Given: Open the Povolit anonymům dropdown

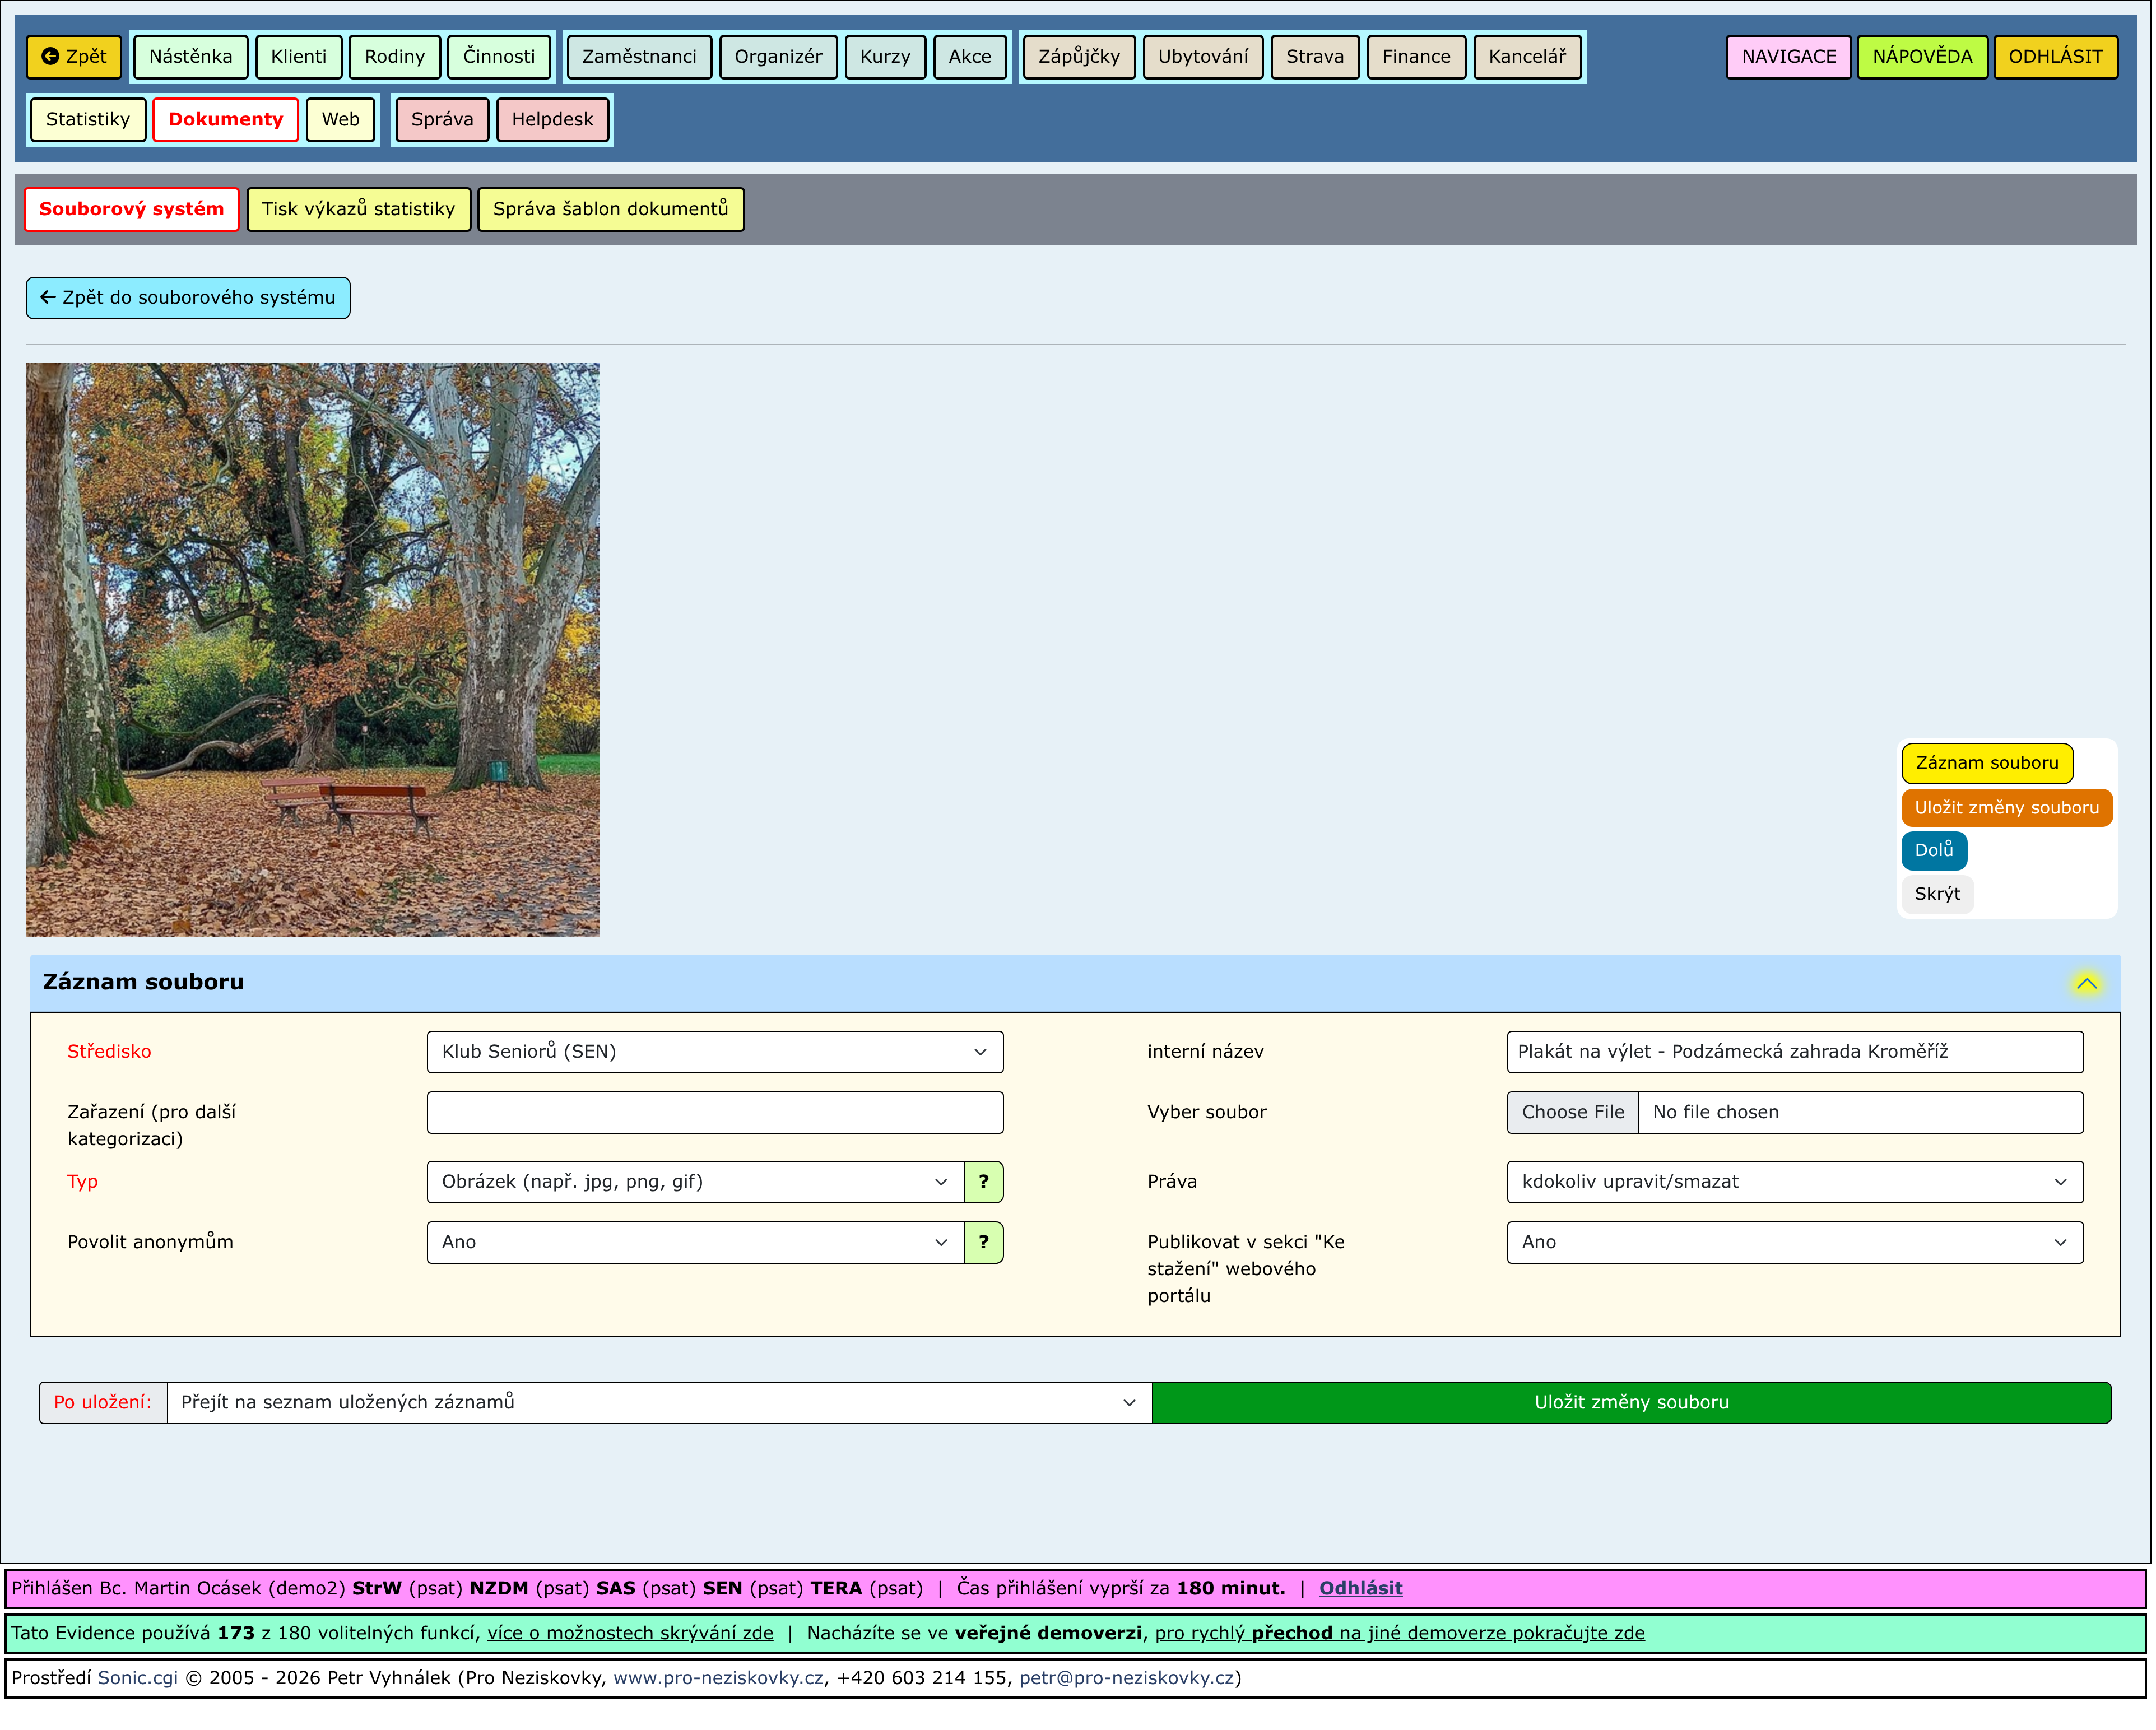Looking at the screenshot, I should click(x=695, y=1243).
